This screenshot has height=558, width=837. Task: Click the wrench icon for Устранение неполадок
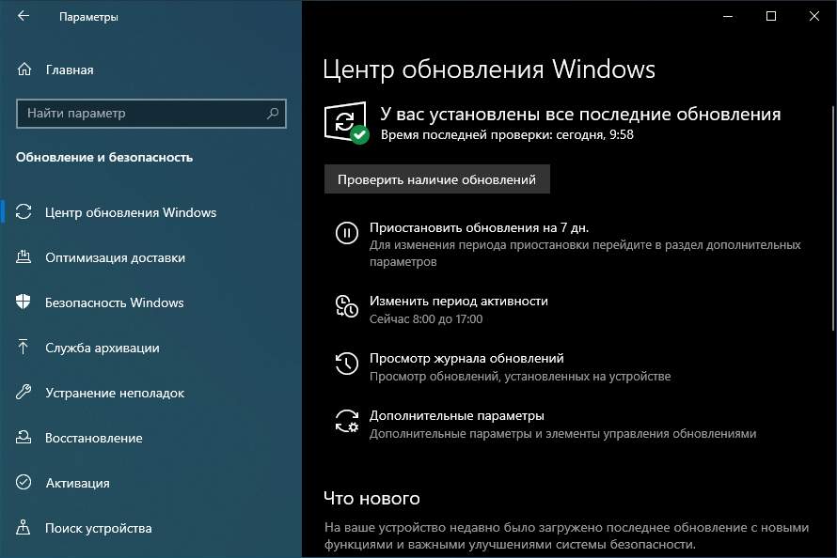tap(24, 393)
